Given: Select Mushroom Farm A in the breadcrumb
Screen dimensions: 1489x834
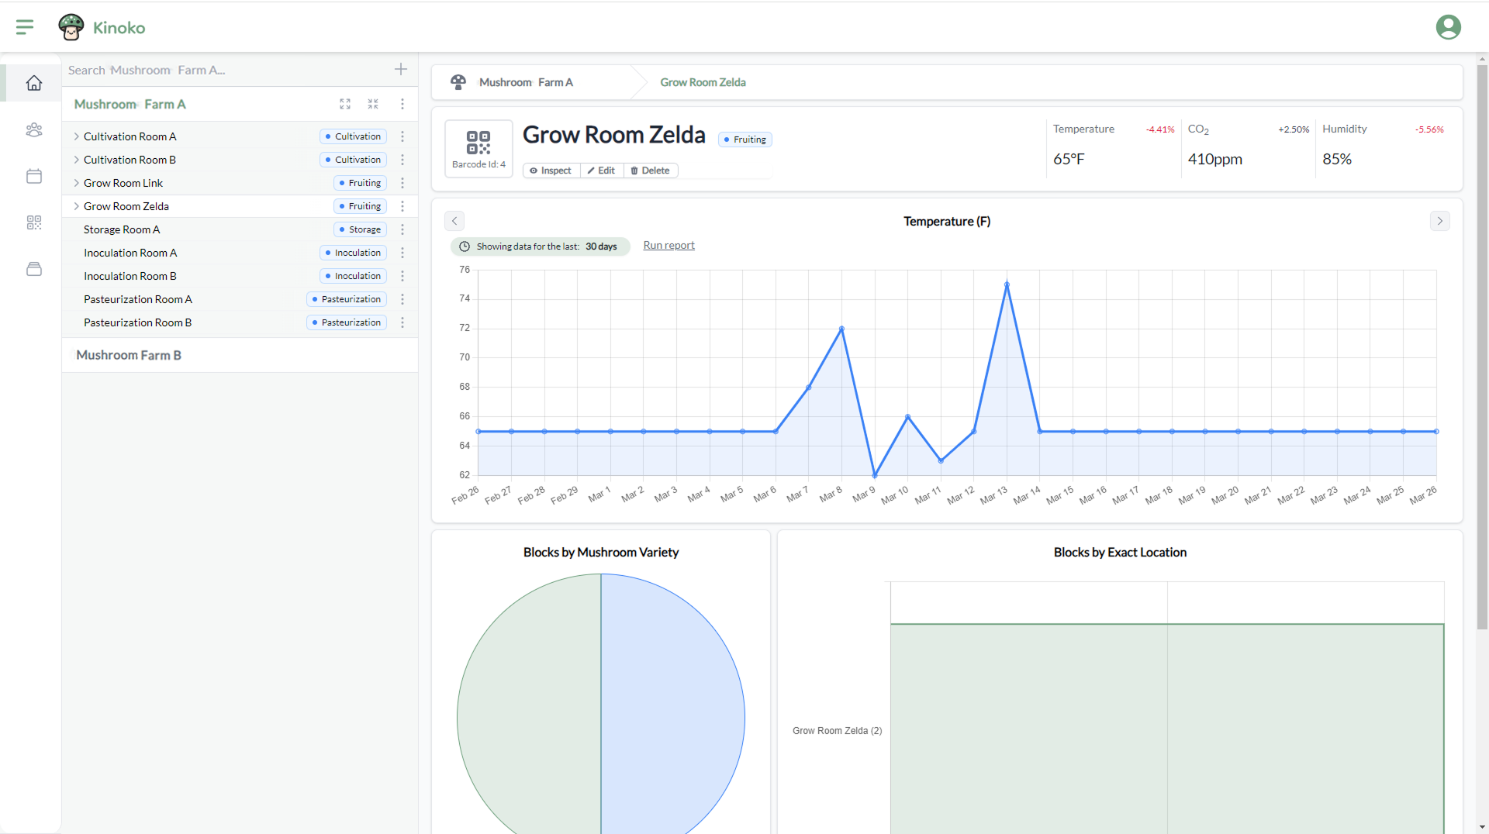Looking at the screenshot, I should (526, 82).
